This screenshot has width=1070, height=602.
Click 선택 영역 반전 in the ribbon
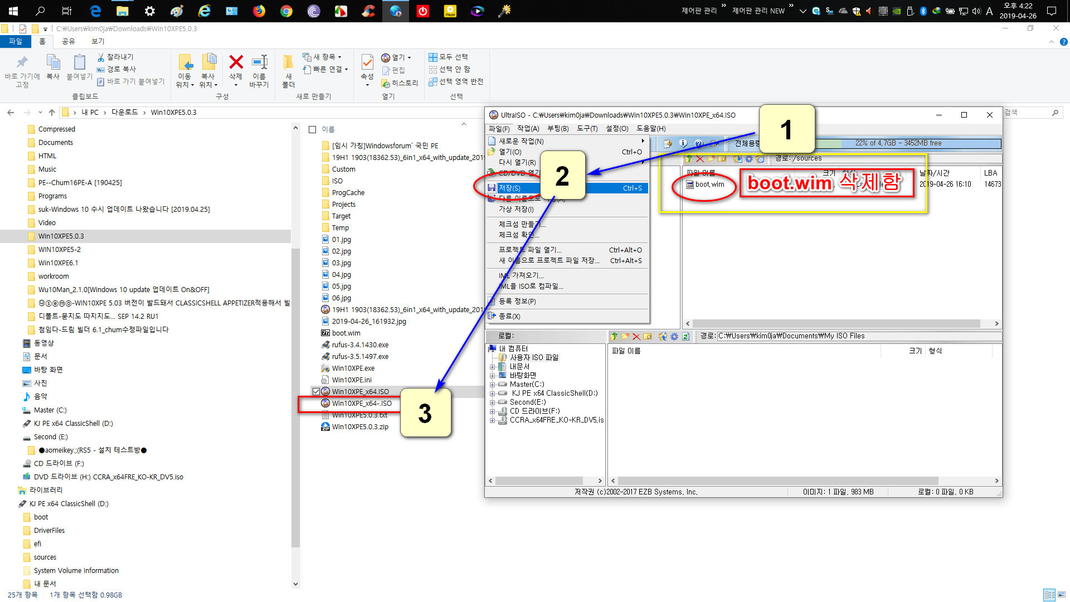(456, 81)
